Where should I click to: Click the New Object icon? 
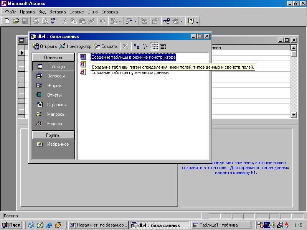[175, 21]
